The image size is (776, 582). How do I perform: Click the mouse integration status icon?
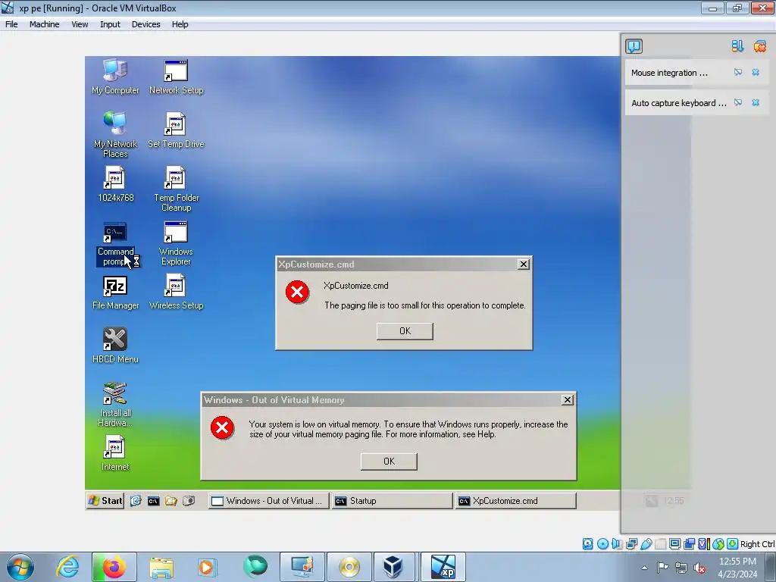coord(718,544)
